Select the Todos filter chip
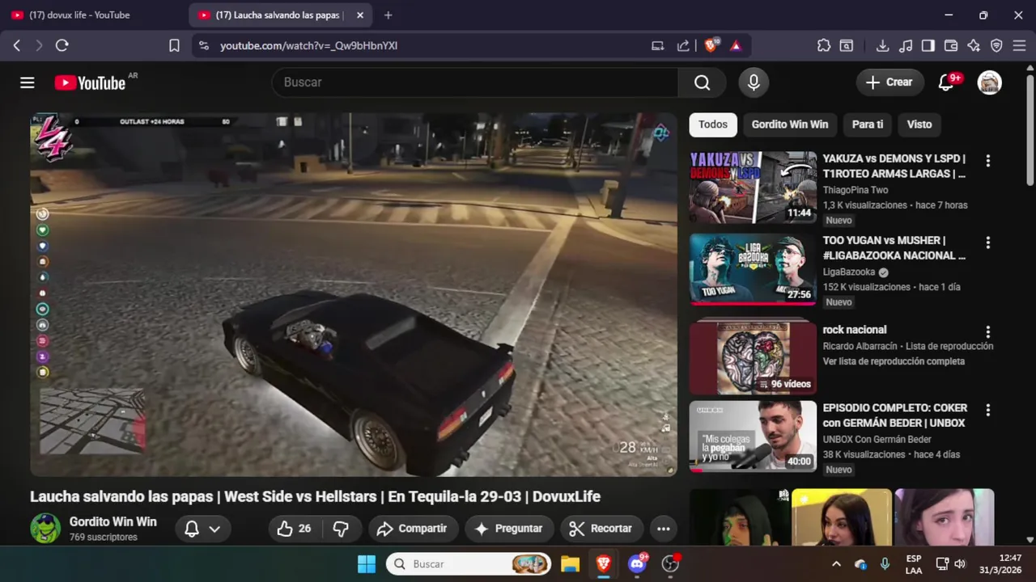Screen dimensions: 1036x582 point(713,124)
